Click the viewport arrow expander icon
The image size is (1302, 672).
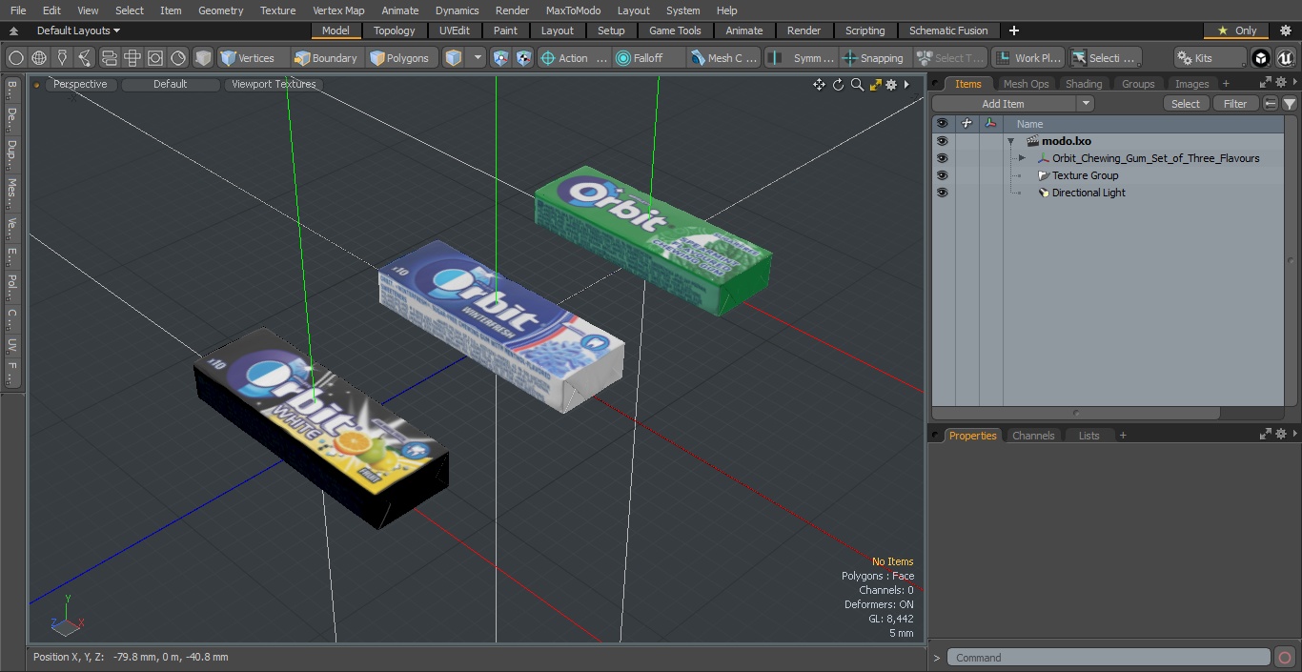(x=906, y=85)
